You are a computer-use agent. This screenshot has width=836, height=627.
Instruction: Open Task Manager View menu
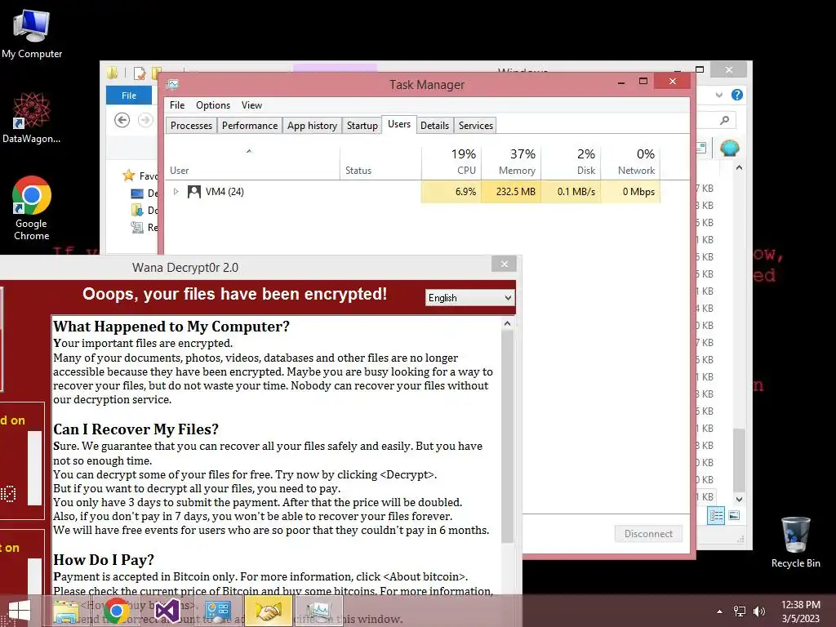tap(251, 105)
